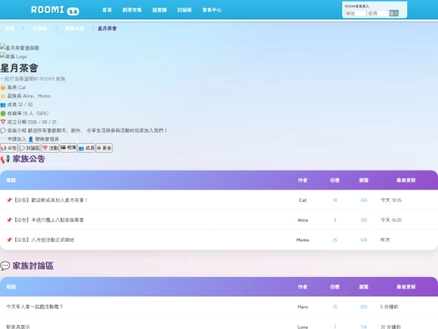The width and height of the screenshot is (438, 329).
Task: Open the 更多 gear tab button
Action: 104,148
